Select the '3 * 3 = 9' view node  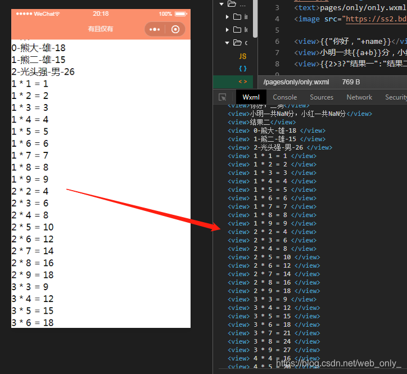tap(272, 299)
